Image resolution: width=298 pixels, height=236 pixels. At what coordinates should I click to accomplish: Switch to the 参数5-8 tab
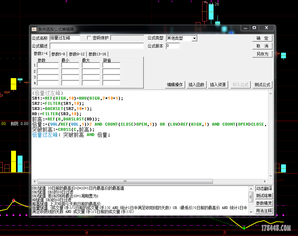[58, 54]
